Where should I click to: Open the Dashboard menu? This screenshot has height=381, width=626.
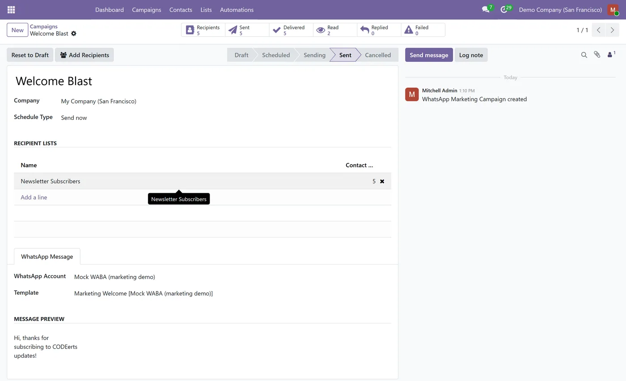click(110, 9)
